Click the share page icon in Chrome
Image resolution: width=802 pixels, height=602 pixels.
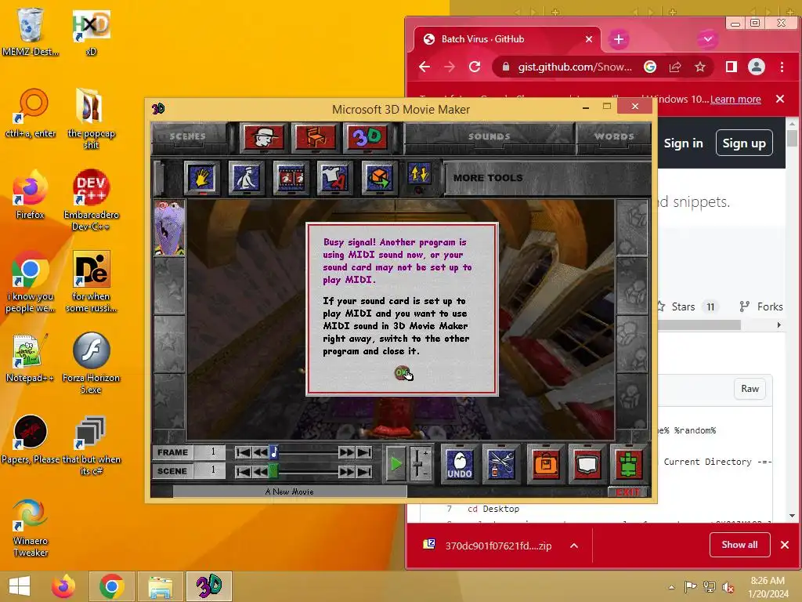point(675,67)
